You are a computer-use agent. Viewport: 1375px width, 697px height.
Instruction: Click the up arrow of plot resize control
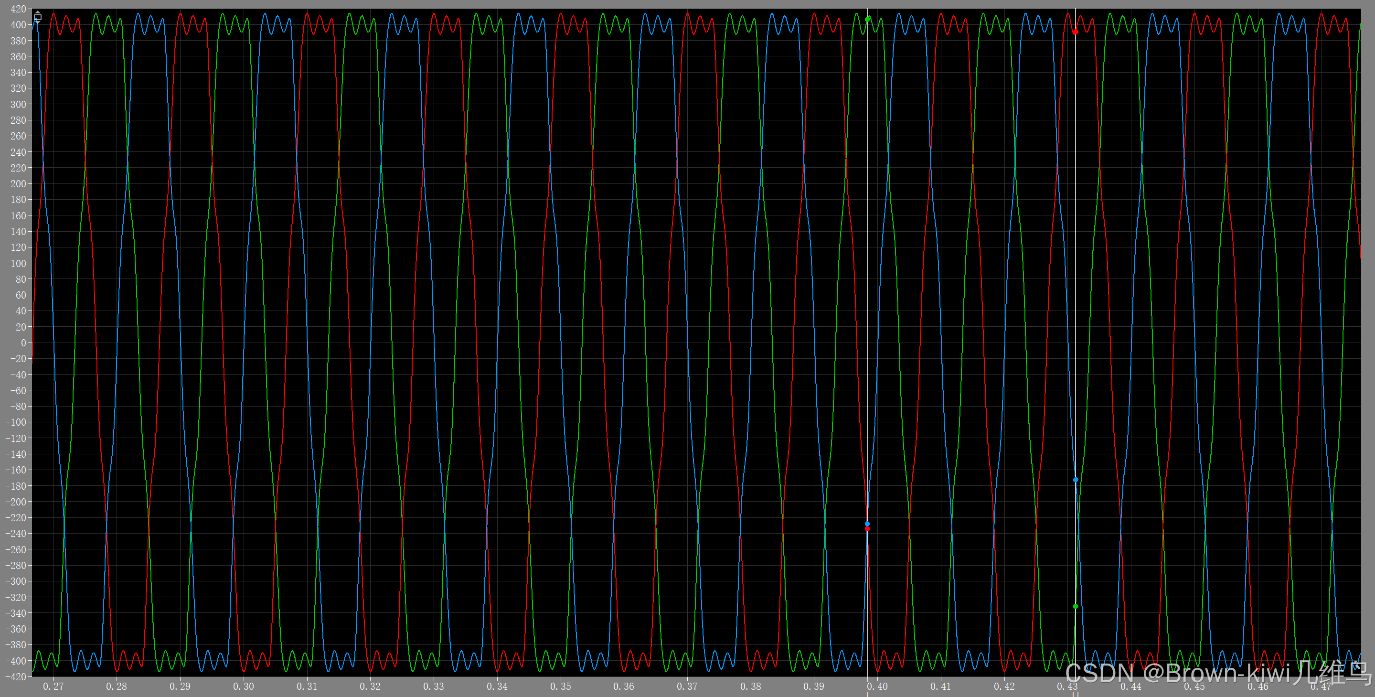38,12
